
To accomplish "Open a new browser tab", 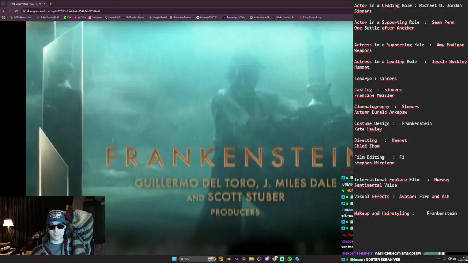I will click(50, 4).
